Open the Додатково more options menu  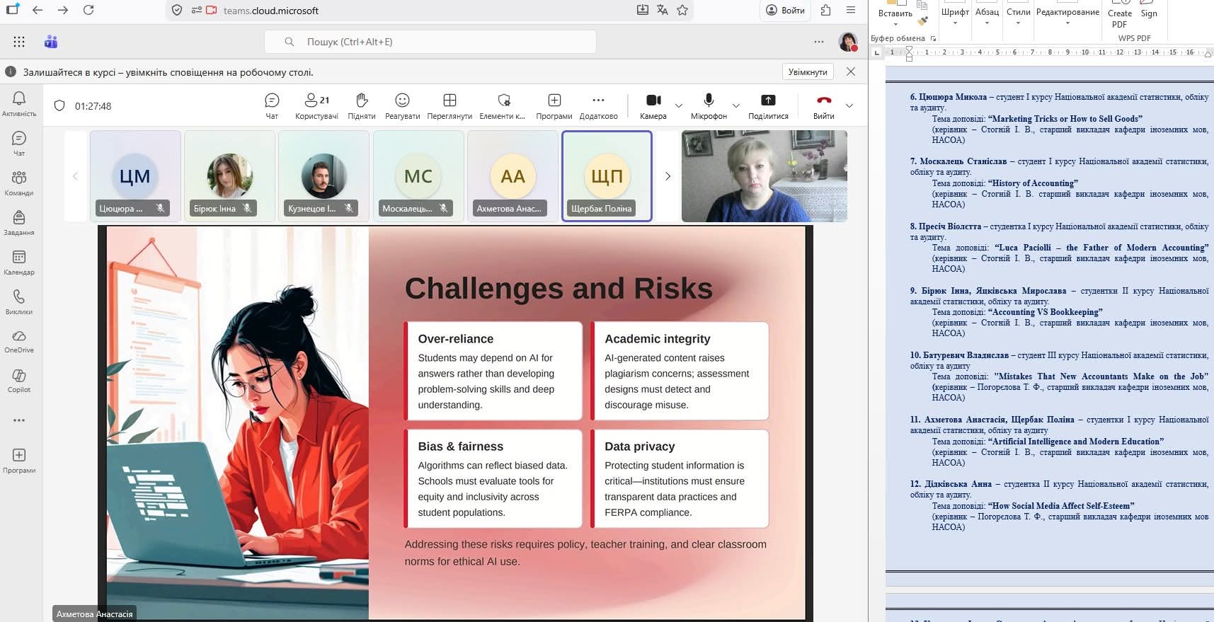click(x=598, y=105)
